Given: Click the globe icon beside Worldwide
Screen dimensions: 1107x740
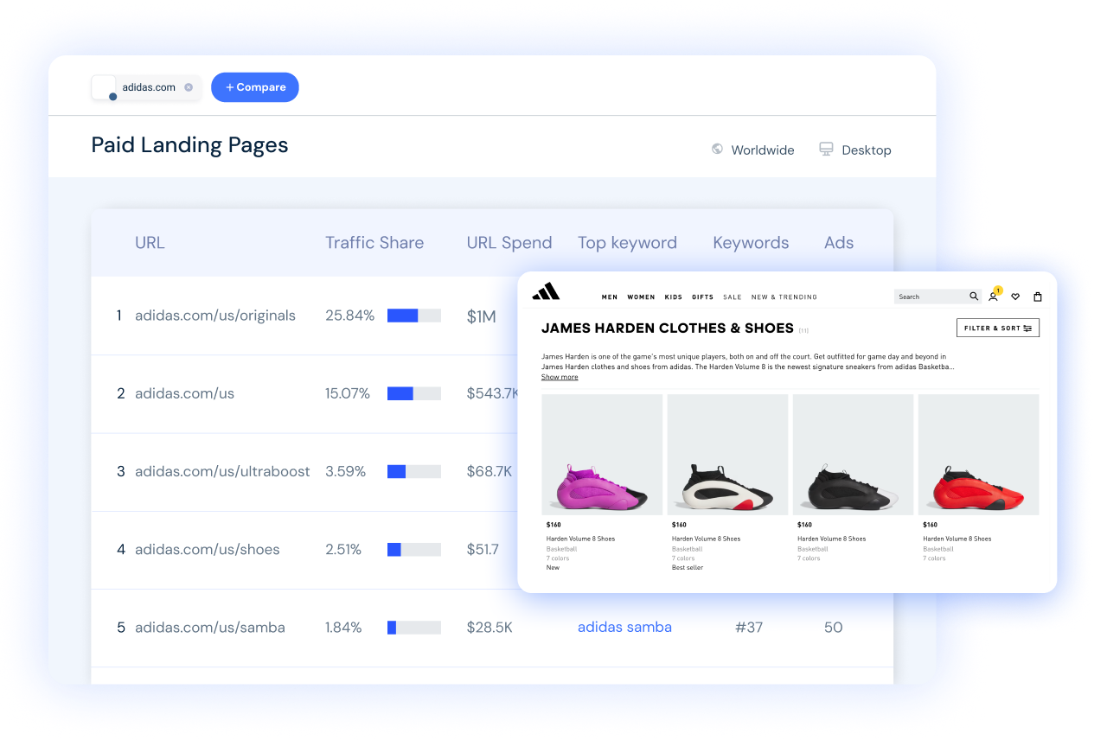Looking at the screenshot, I should click(717, 149).
